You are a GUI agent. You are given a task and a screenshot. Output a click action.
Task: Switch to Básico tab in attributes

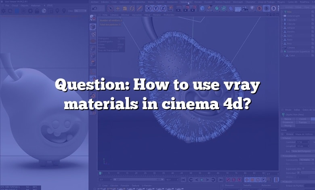point(288,119)
